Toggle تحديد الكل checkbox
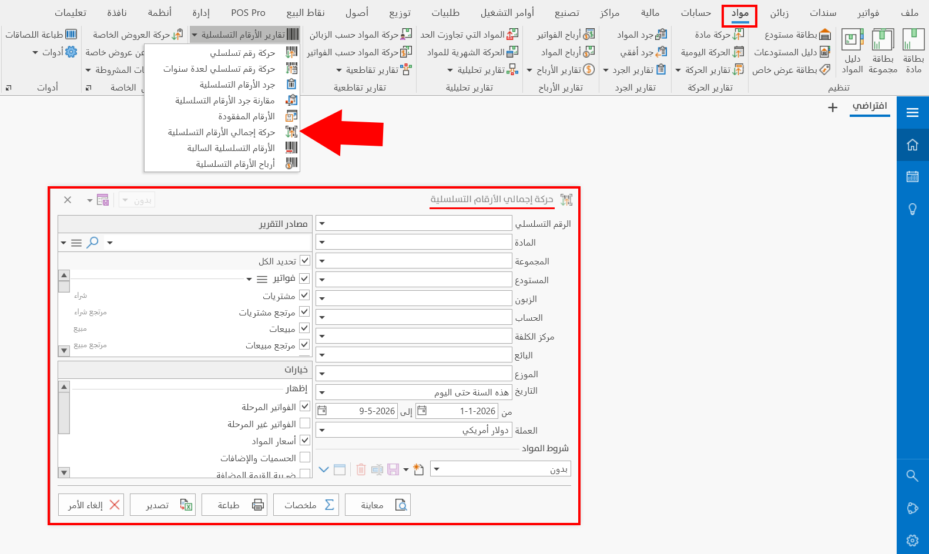929x554 pixels. click(304, 260)
